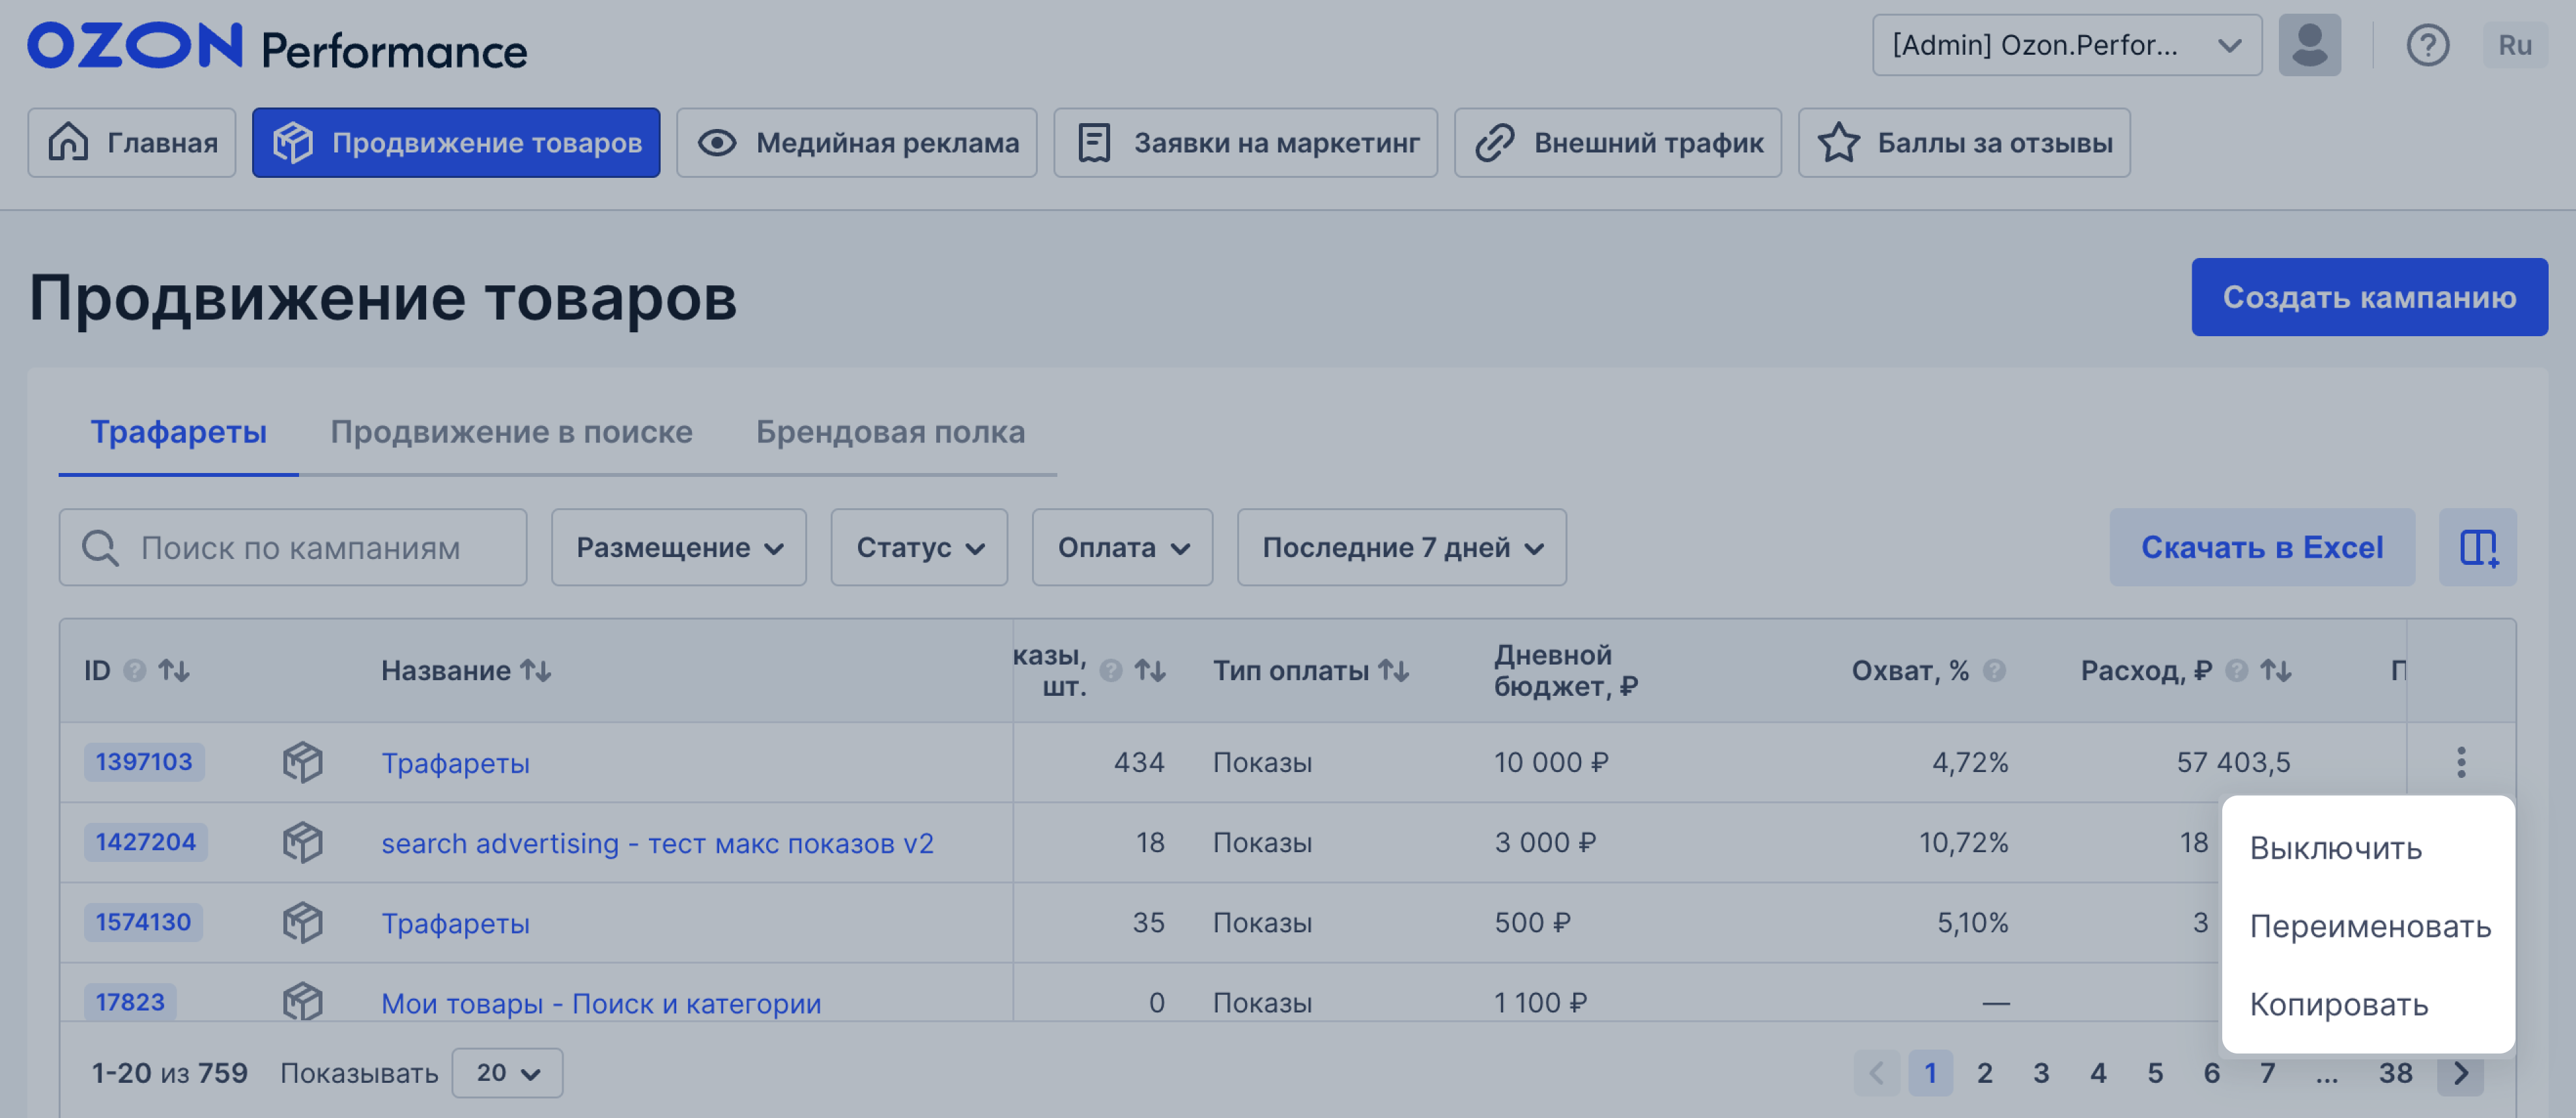Show the показы, шт. help tooltip icon

pos(1111,670)
